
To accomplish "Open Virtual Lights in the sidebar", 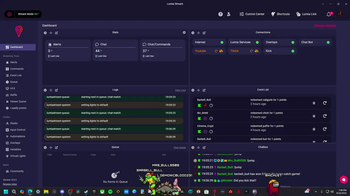I will pos(18,156).
